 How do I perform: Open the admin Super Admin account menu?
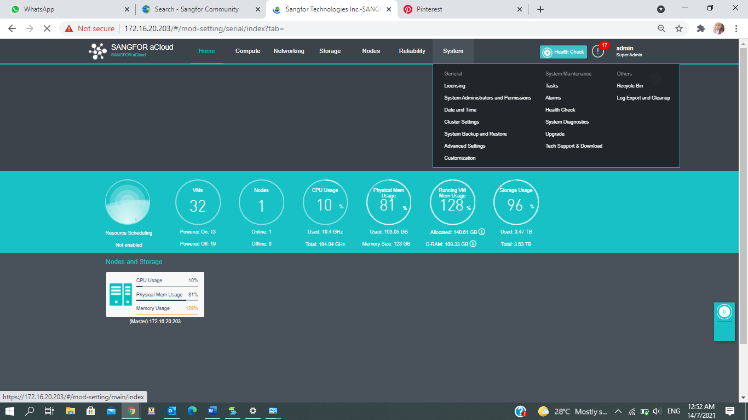coord(629,51)
